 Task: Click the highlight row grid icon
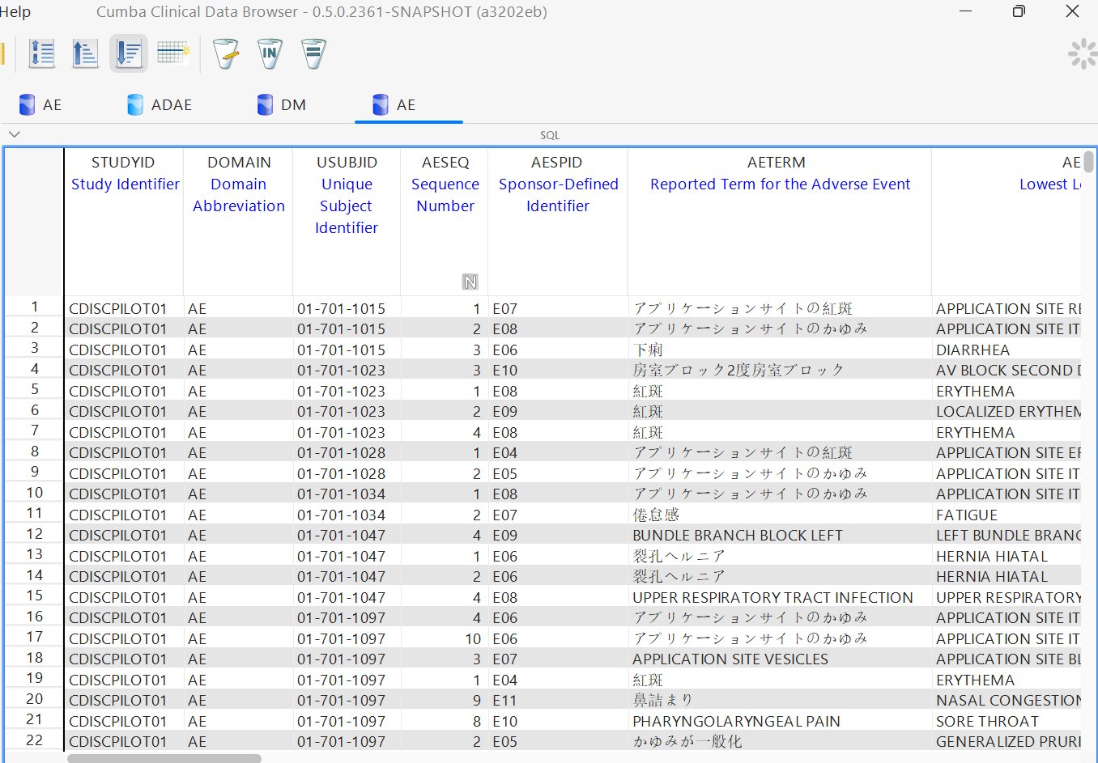172,53
